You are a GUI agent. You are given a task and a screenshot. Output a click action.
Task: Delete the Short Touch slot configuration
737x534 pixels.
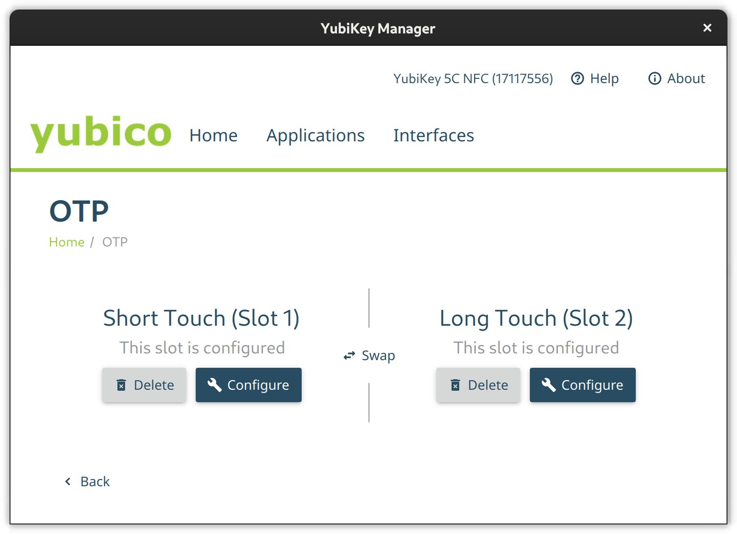144,385
